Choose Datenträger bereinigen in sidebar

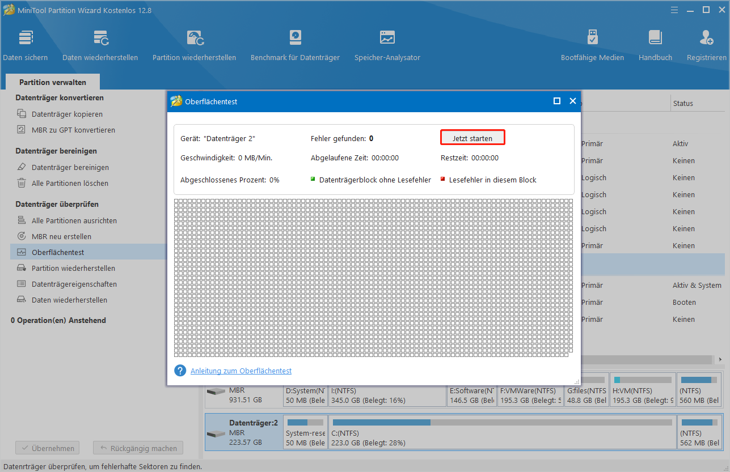70,167
